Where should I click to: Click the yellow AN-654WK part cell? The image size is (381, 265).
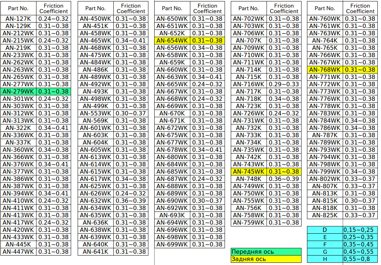tap(172, 40)
